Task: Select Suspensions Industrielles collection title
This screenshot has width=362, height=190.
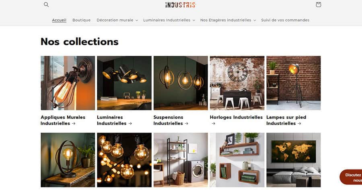Action: coord(171,120)
